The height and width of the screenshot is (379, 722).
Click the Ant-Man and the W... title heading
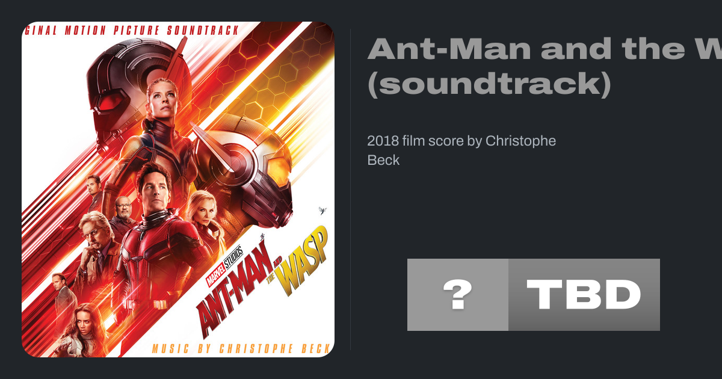(x=545, y=48)
